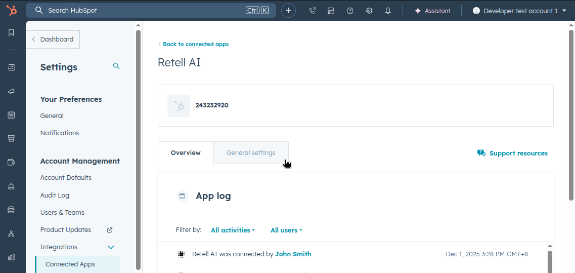
Task: Click the App log section icon
Action: point(182,196)
